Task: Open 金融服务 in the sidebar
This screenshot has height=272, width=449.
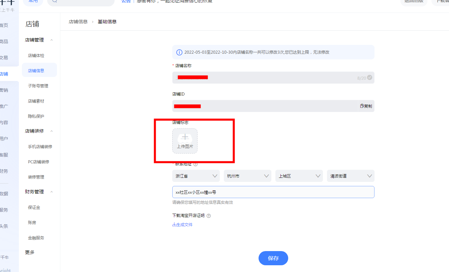Action: (36, 238)
